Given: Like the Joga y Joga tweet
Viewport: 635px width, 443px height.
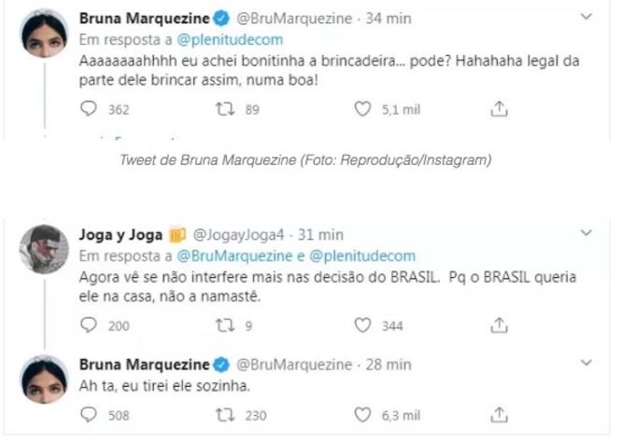Looking at the screenshot, I should pos(363,325).
